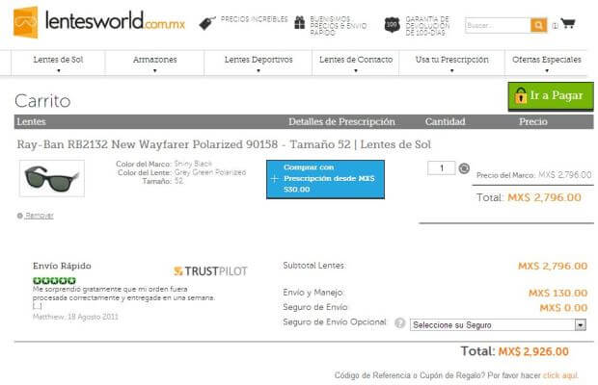
Task: Click the five-star Trustpilot rating
Action: (x=54, y=281)
